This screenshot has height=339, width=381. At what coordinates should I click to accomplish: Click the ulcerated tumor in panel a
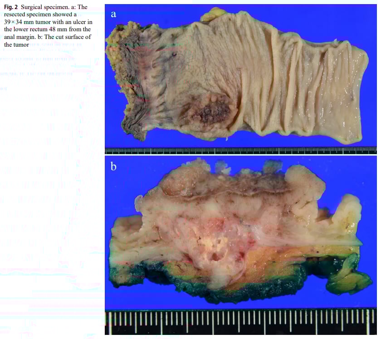(x=209, y=111)
